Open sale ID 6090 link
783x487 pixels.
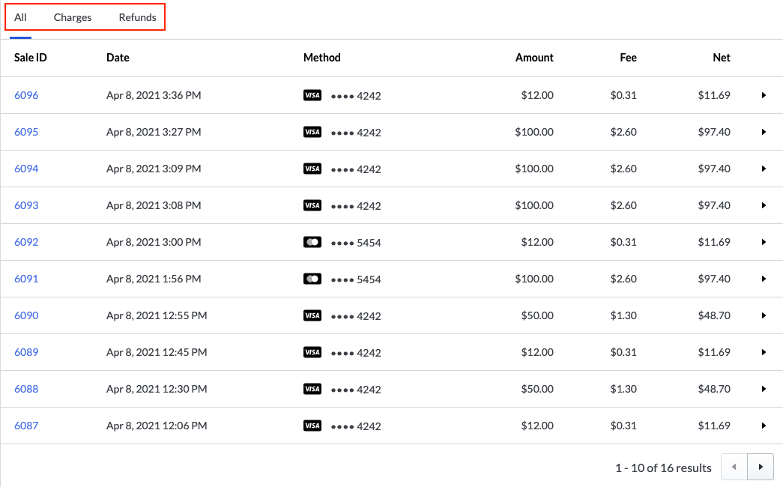26,315
